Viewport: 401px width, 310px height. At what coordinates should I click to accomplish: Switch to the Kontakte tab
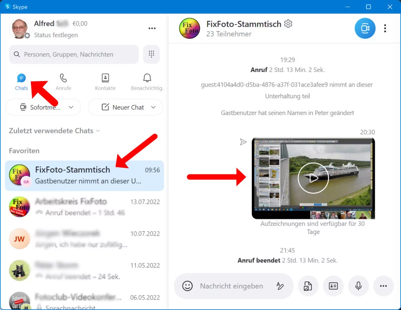point(105,82)
